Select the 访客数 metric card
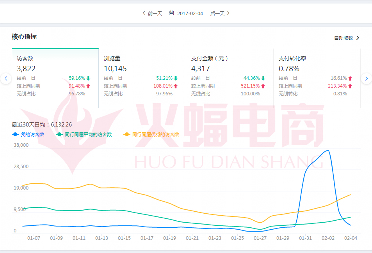 point(55,78)
